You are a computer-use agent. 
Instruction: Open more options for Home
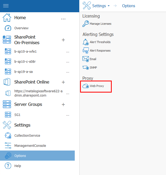click(x=63, y=19)
